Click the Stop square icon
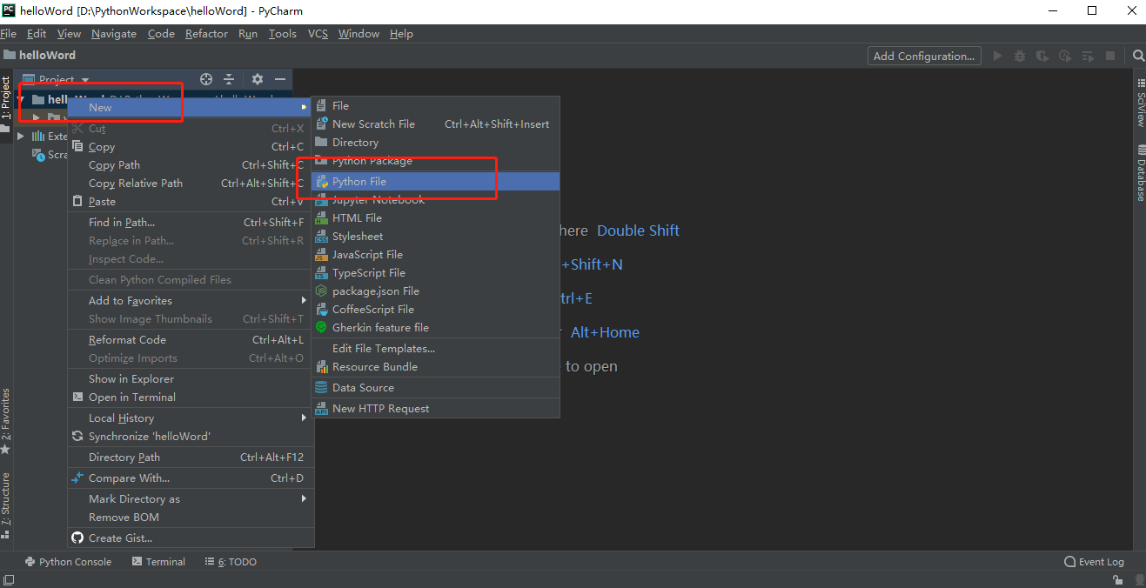The height and width of the screenshot is (588, 1146). pos(1110,56)
